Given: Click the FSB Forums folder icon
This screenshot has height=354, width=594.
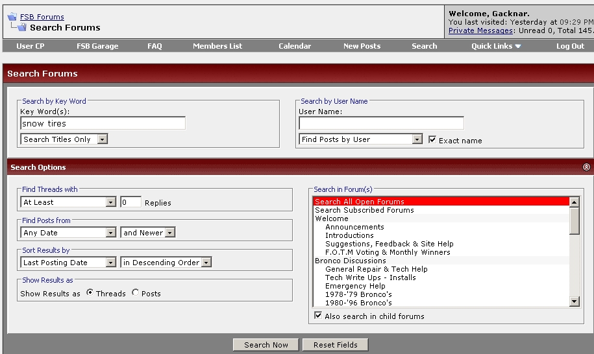Looking at the screenshot, I should click(12, 17).
